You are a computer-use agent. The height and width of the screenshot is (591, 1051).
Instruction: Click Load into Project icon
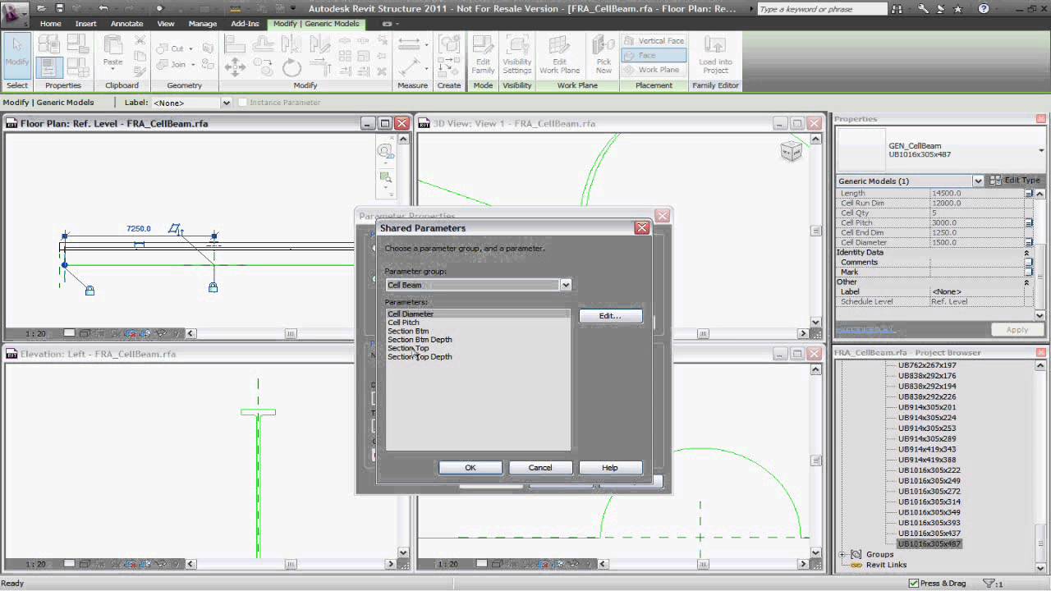pos(714,54)
